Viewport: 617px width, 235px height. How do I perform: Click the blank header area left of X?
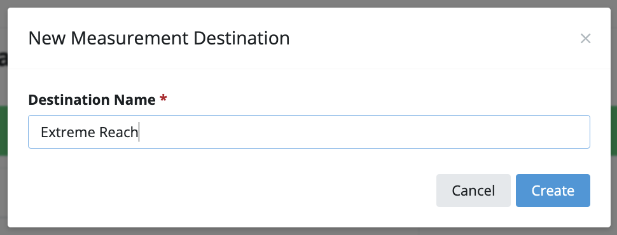click(x=433, y=39)
